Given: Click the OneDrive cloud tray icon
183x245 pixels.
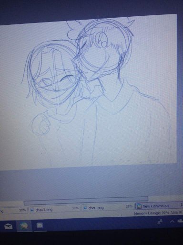Looking at the screenshot, I should click(181, 221).
